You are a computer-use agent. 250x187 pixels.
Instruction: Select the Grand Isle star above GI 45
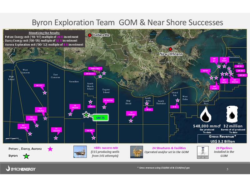tap(177, 100)
